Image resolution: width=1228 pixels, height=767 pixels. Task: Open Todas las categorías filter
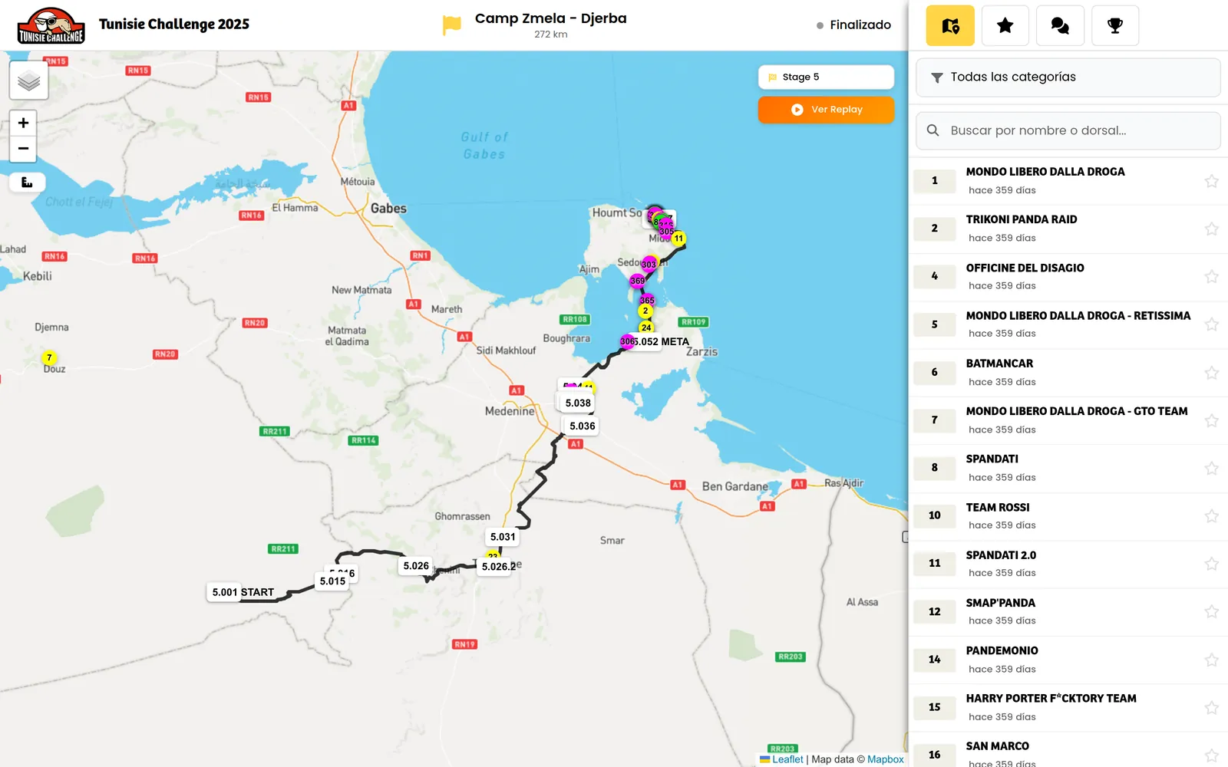(1068, 77)
